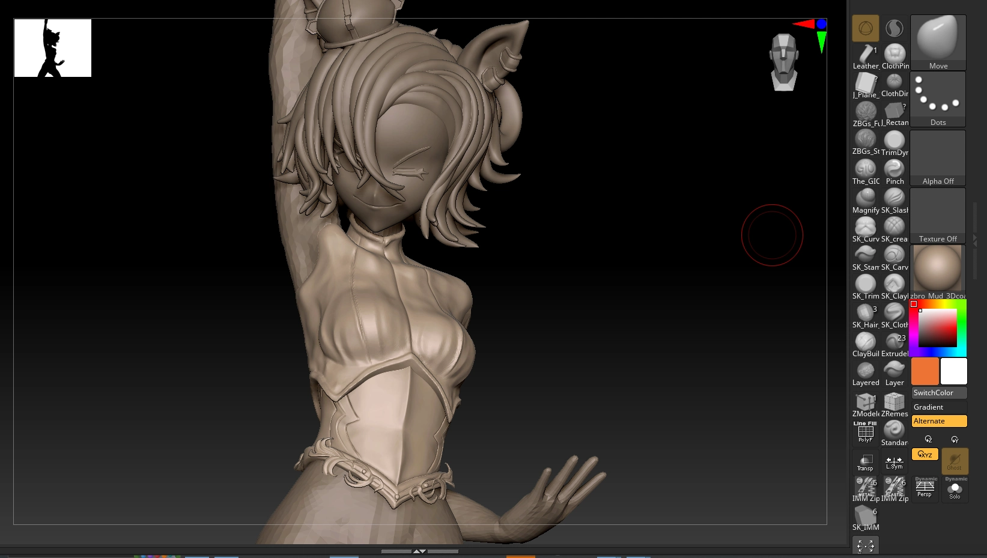This screenshot has width=987, height=558.
Task: Select the SK_crease brush
Action: (x=894, y=230)
